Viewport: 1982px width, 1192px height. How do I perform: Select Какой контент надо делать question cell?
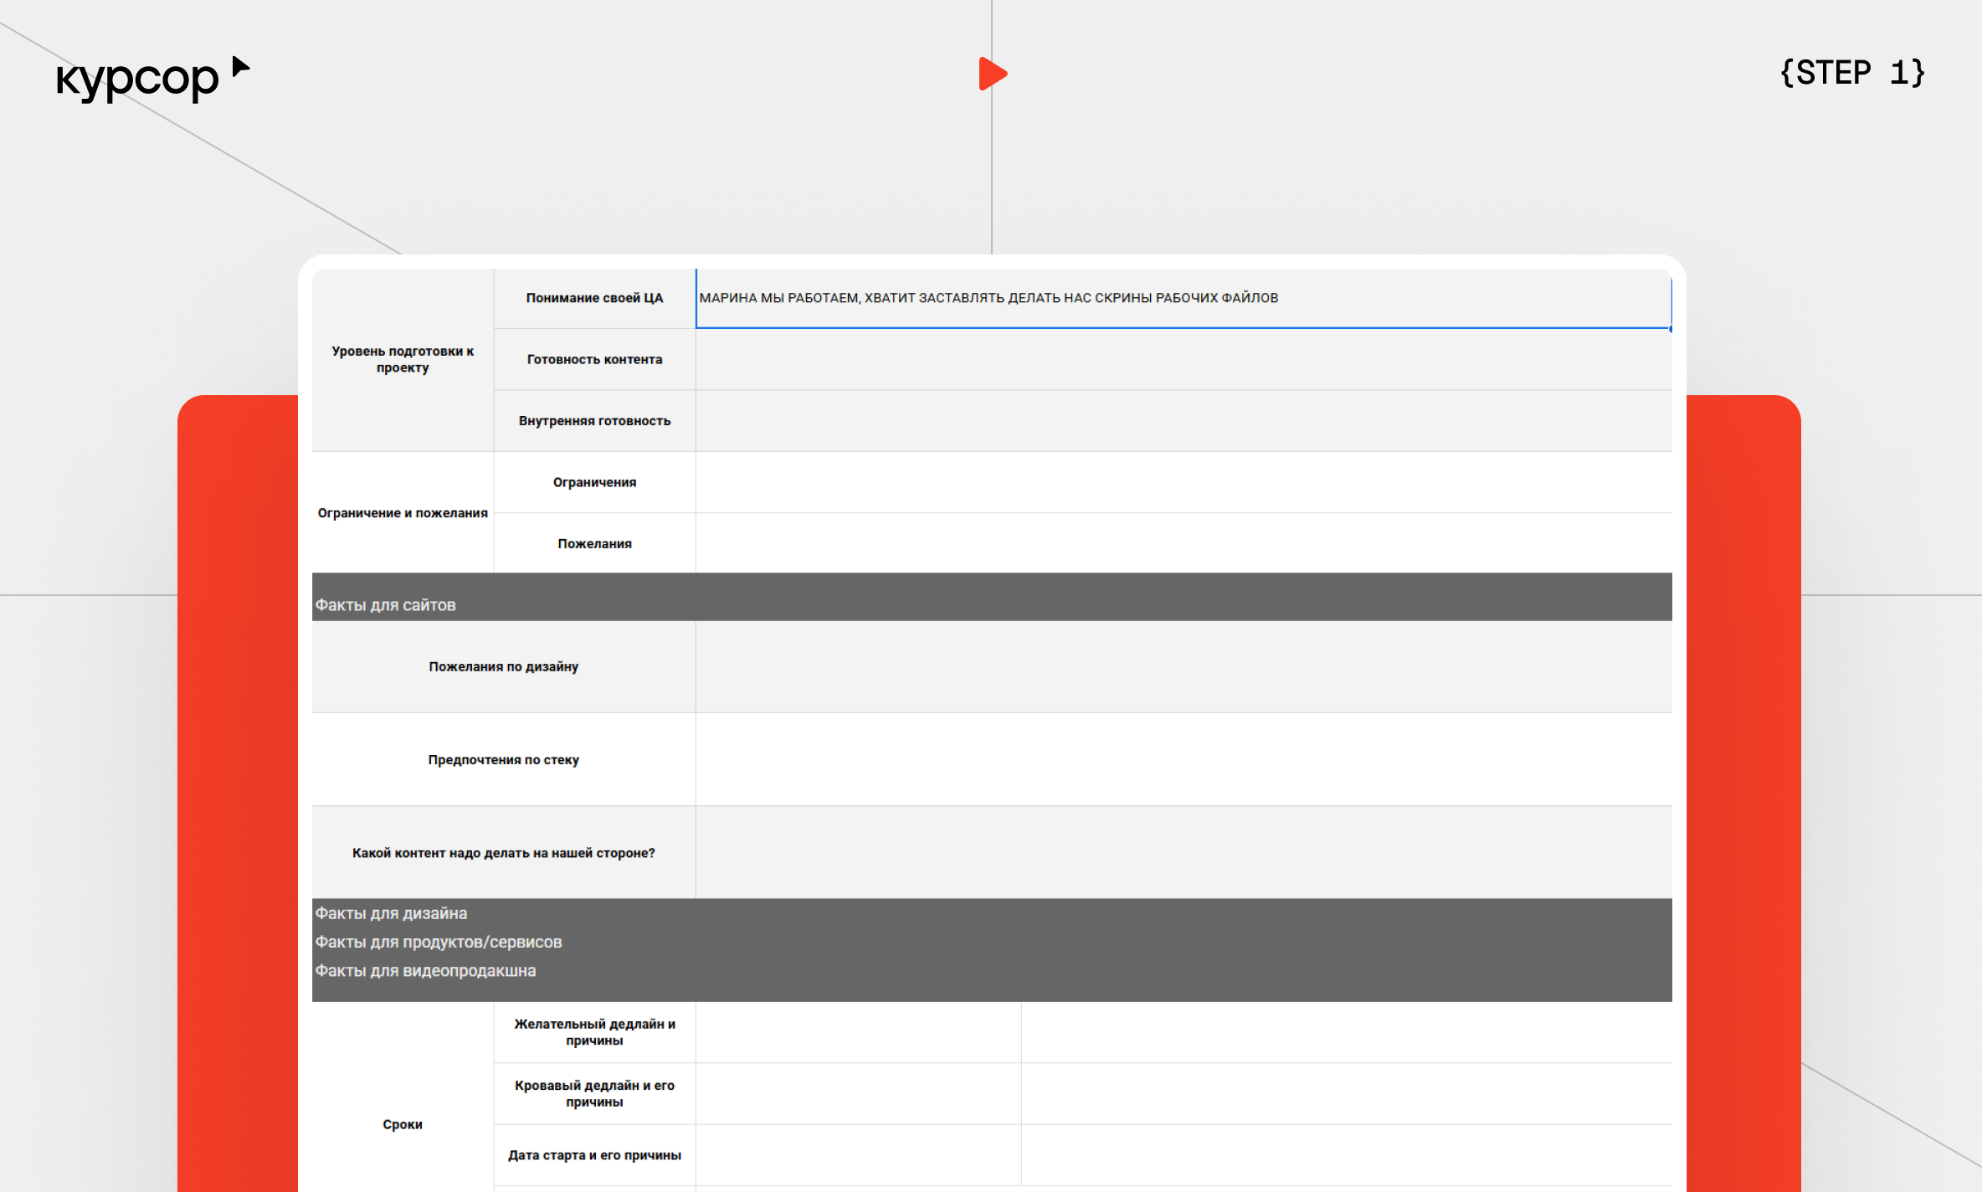click(503, 853)
